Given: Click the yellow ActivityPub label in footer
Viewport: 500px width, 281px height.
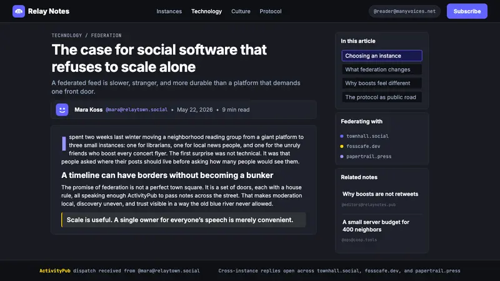Looking at the screenshot, I should point(55,271).
